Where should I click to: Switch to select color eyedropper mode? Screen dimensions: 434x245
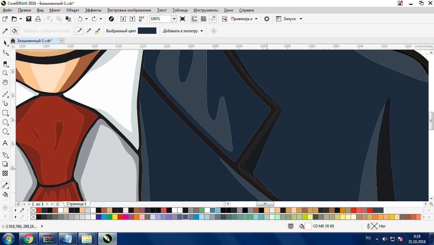[5, 31]
